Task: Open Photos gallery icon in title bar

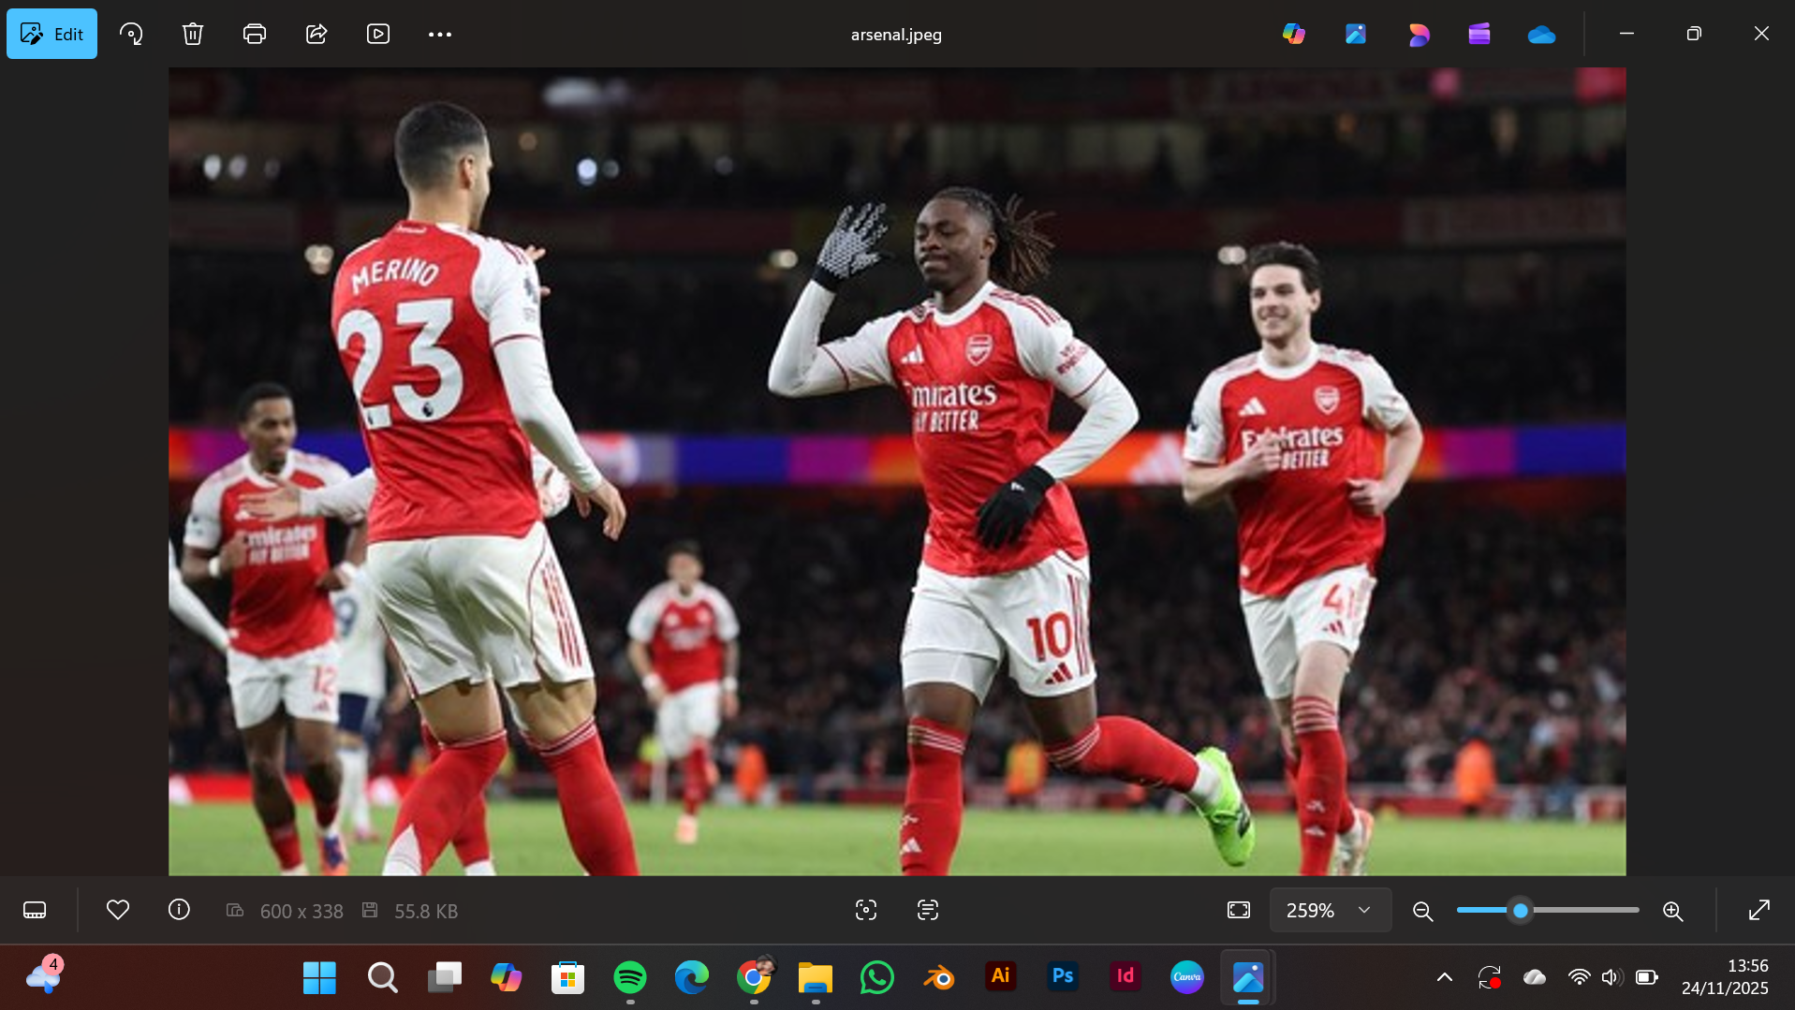Action: click(x=1356, y=34)
